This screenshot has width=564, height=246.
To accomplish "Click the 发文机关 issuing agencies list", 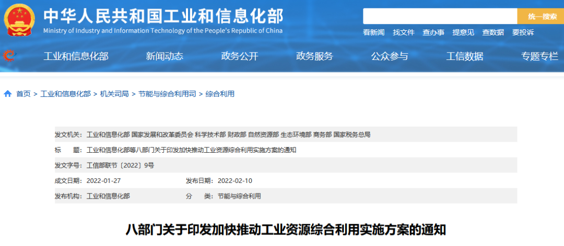I will pyautogui.click(x=228, y=134).
